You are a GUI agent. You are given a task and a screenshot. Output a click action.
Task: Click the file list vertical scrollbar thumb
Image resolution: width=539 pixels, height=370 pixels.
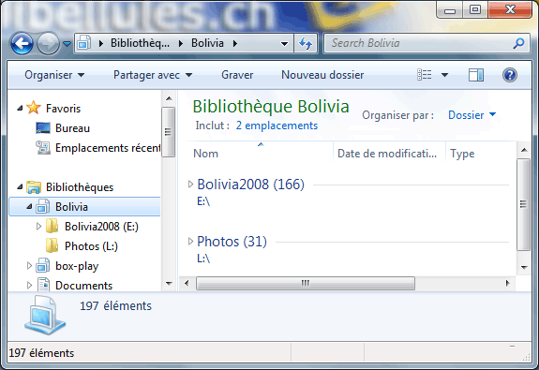[x=523, y=204]
